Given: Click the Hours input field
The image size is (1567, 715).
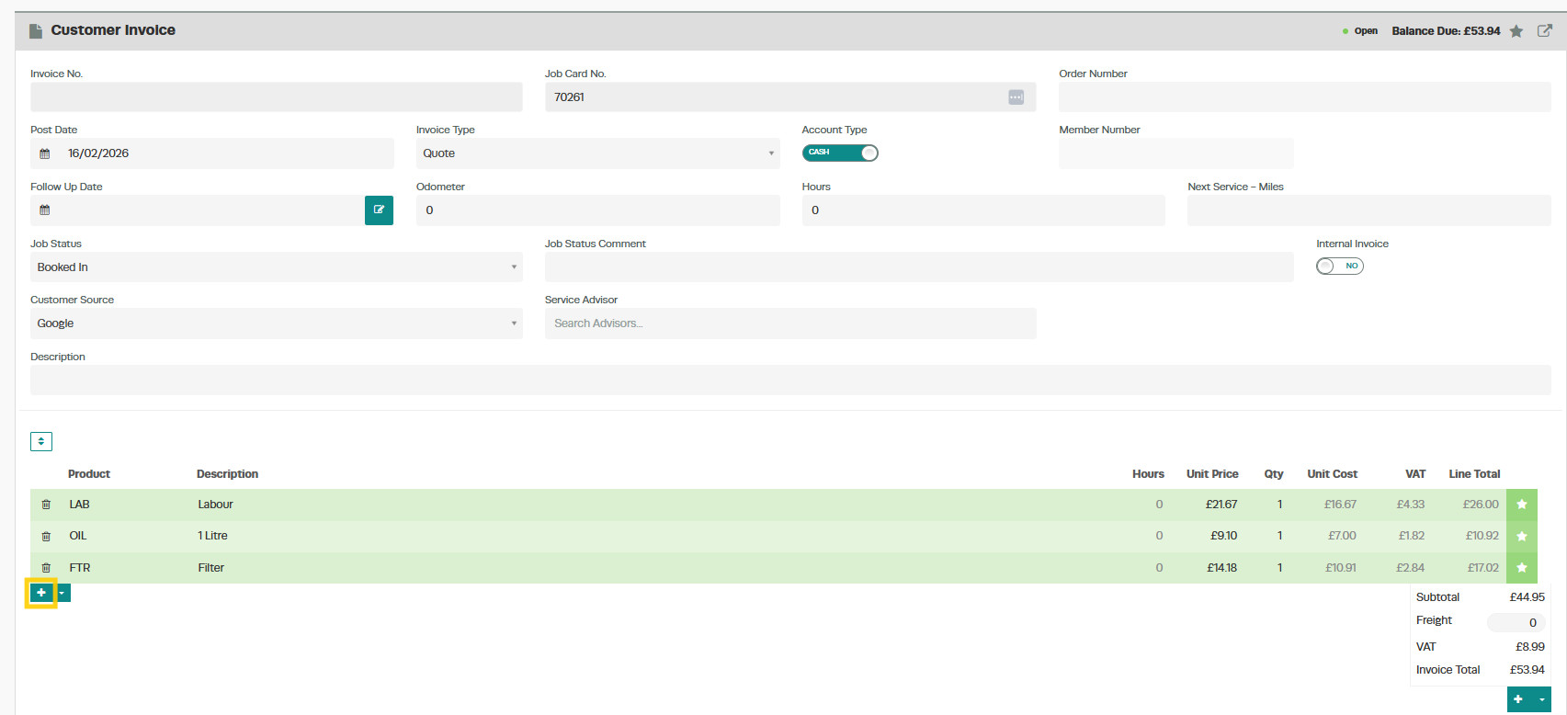Looking at the screenshot, I should pyautogui.click(x=983, y=210).
